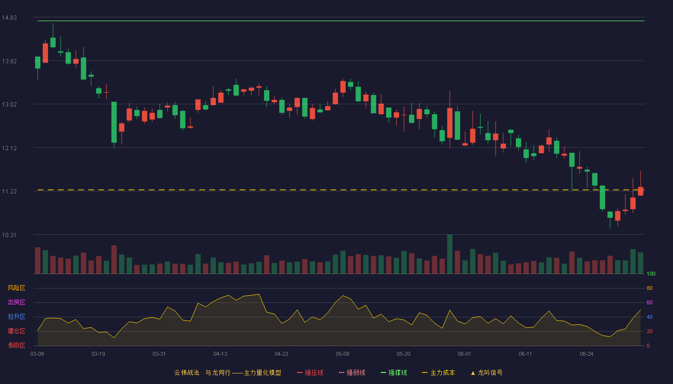
Task: Click the red 20 indicator scale value
Action: (x=649, y=331)
